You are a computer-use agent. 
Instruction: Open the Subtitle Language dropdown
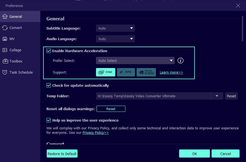pyautogui.click(x=116, y=28)
